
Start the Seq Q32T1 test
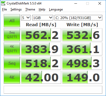[x=12, y=35]
